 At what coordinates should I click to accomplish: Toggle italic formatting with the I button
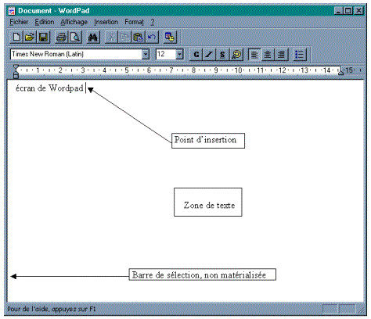209,55
